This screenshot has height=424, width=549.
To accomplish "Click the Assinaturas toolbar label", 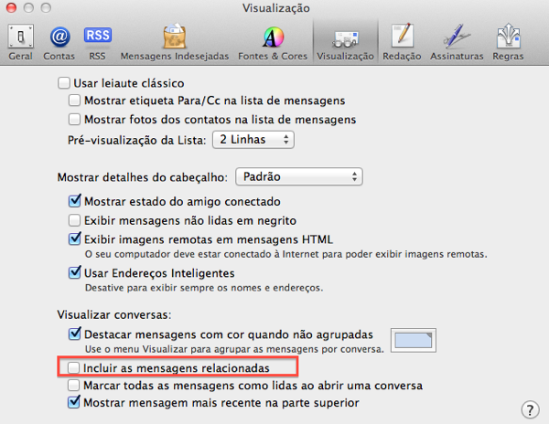I will (x=457, y=57).
